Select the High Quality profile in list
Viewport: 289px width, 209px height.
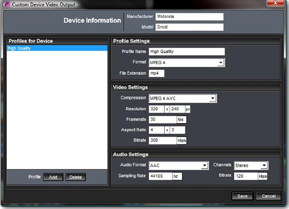click(x=57, y=48)
